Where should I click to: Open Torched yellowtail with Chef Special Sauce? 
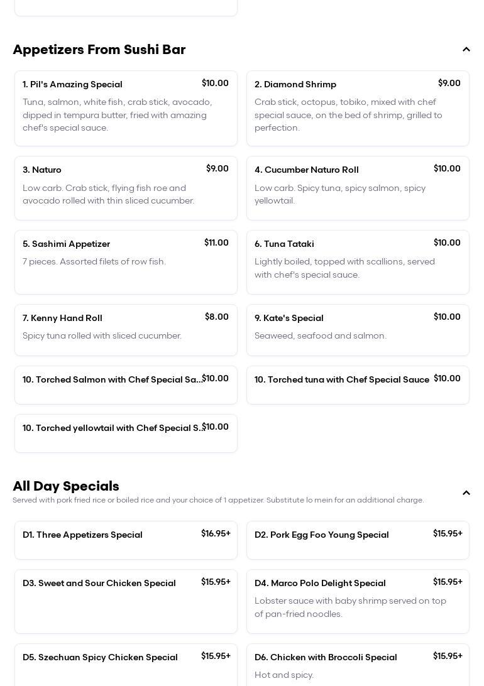coord(126,433)
